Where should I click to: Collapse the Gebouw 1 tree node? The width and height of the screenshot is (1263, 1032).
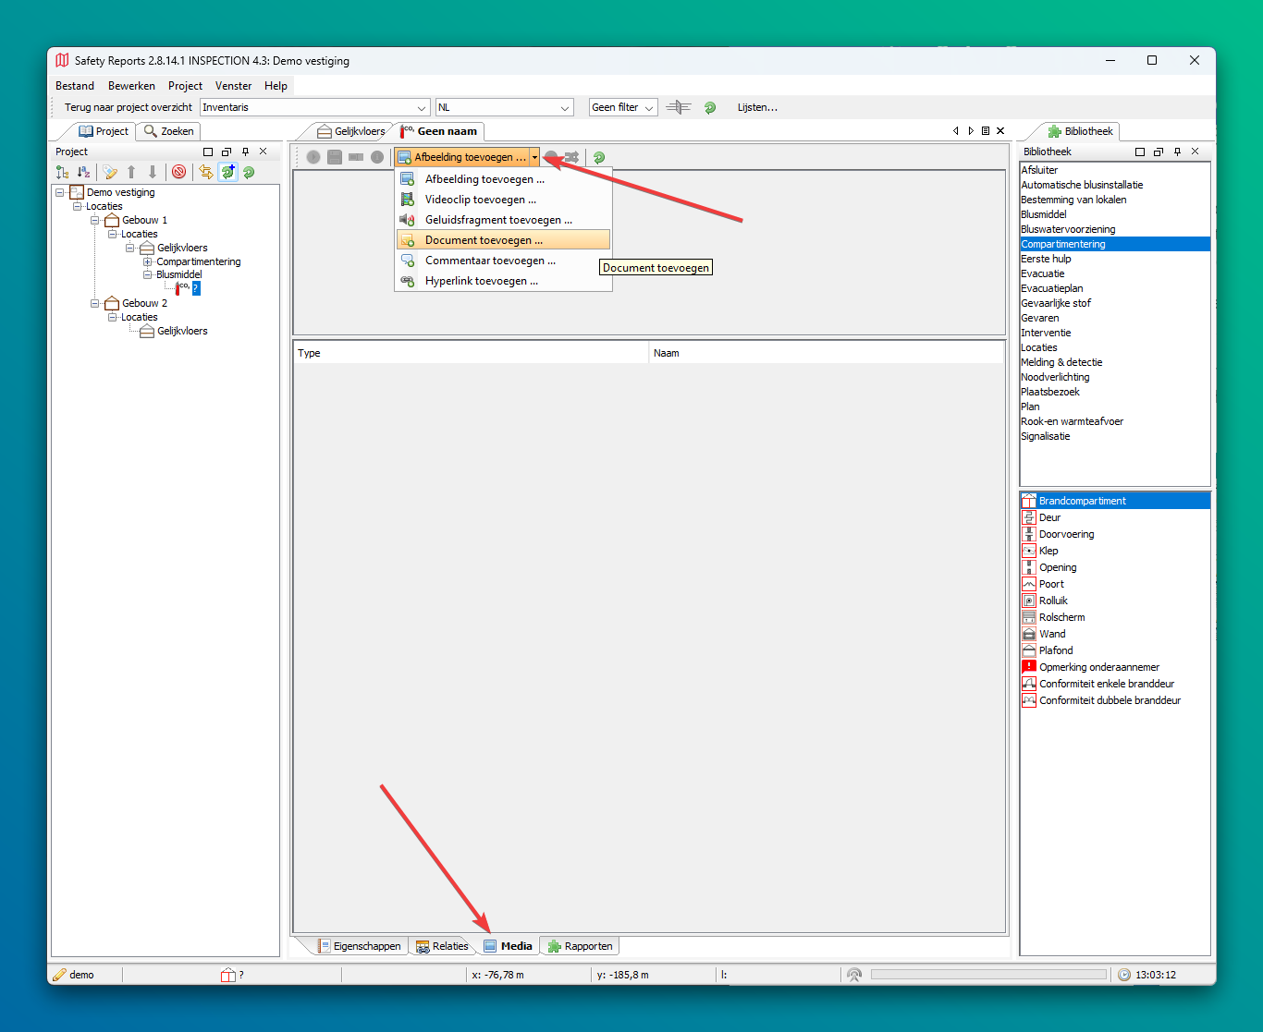(95, 220)
